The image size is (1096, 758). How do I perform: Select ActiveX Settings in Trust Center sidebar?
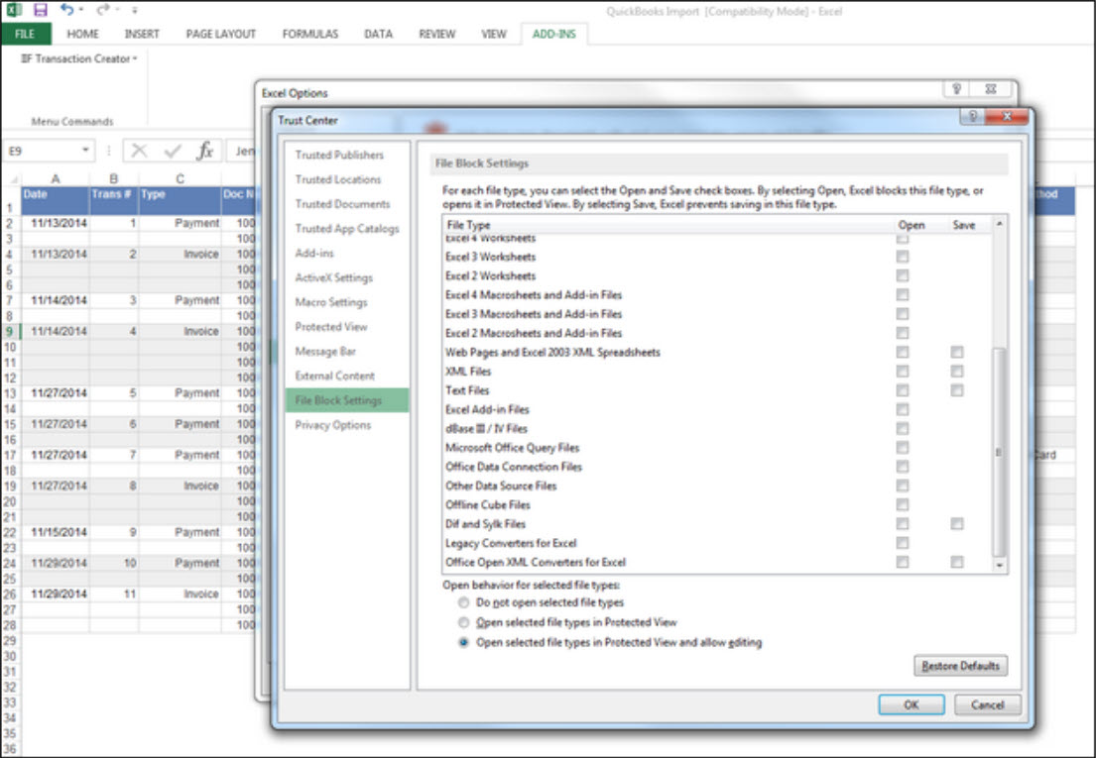coord(334,277)
